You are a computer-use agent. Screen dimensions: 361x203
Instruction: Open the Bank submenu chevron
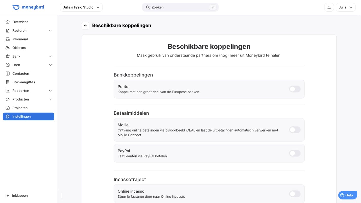50,56
